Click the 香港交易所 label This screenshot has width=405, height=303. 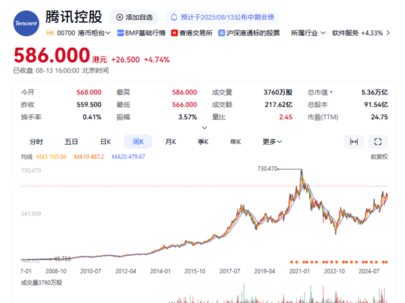point(196,33)
